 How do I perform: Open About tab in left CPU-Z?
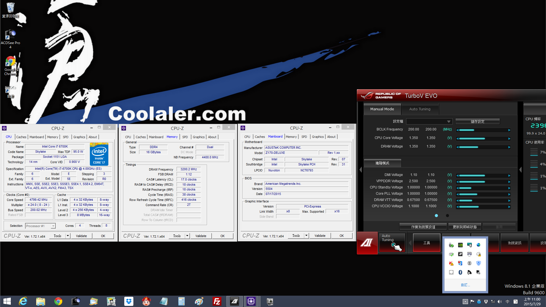coord(93,137)
